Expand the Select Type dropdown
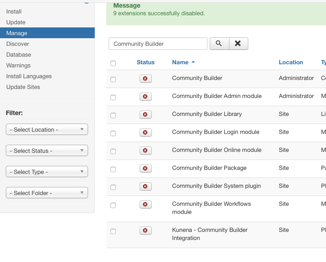Screen dimensions: 326x262 tap(47, 172)
